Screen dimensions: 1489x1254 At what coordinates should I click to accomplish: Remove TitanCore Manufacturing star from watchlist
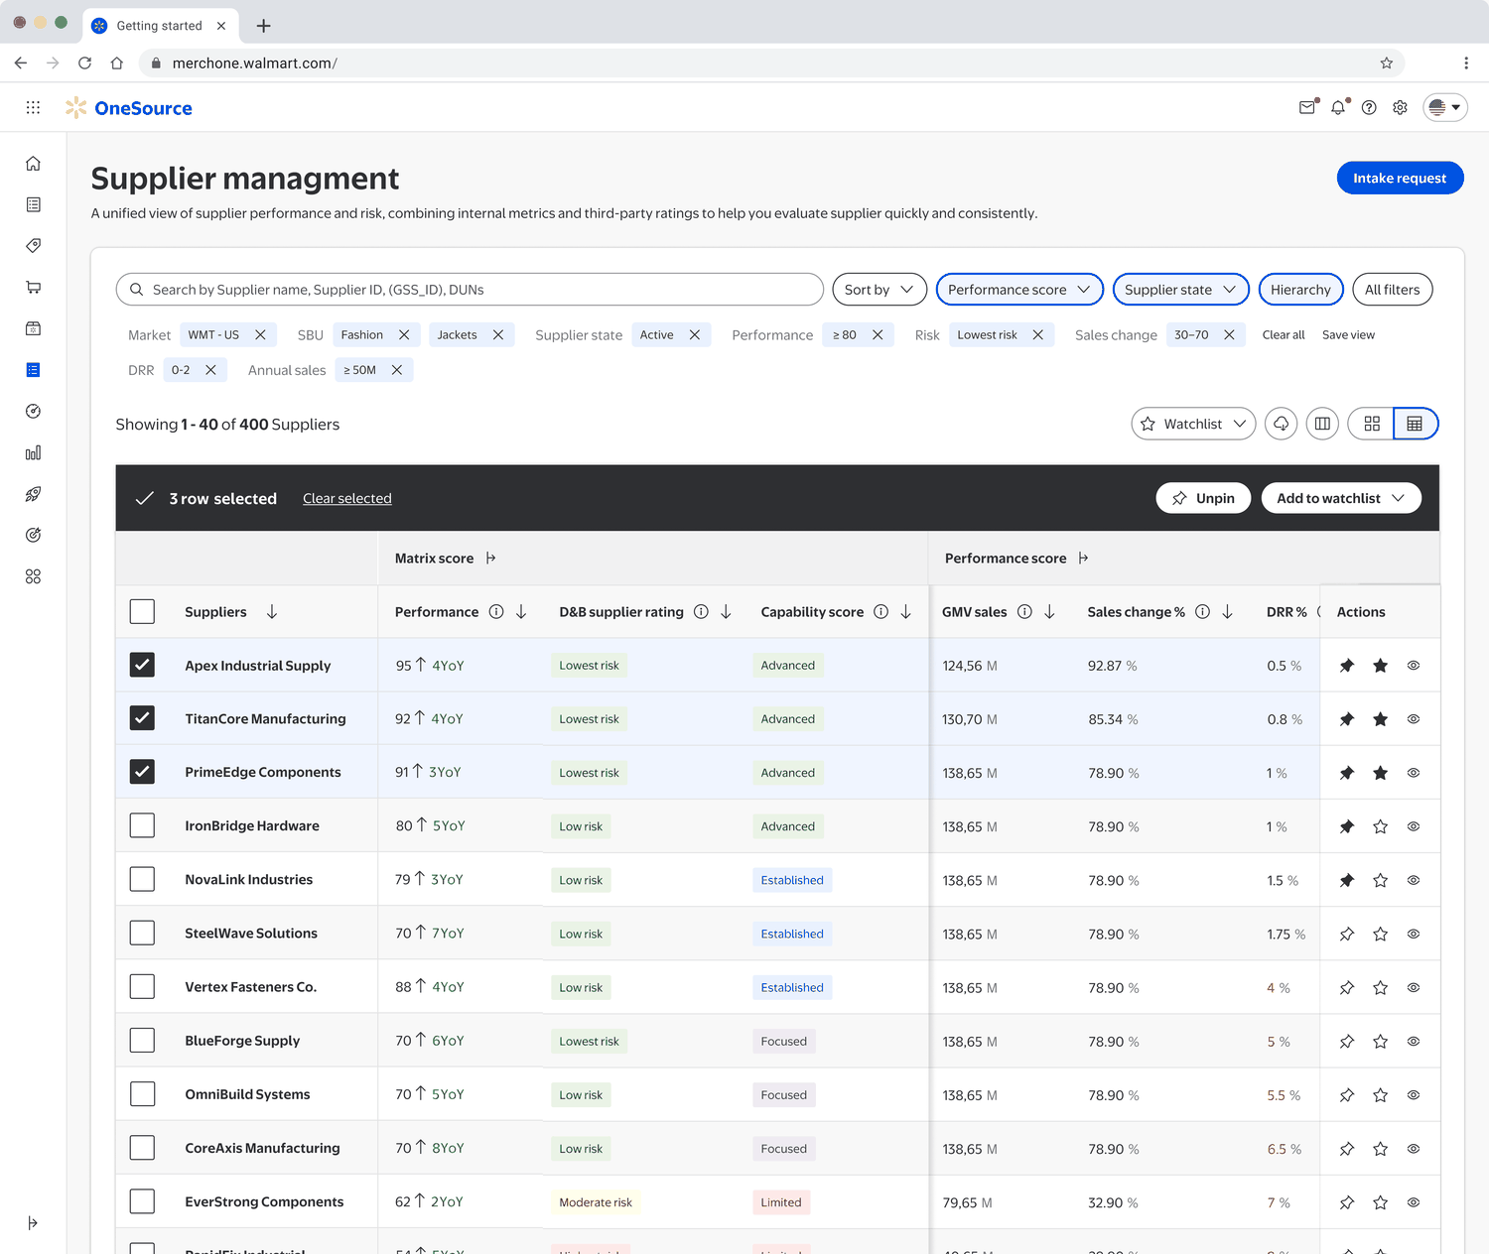1380,719
